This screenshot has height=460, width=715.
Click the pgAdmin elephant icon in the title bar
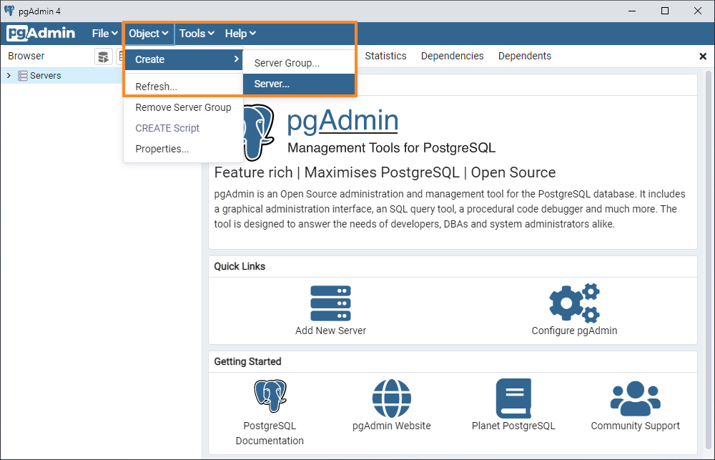click(x=9, y=10)
